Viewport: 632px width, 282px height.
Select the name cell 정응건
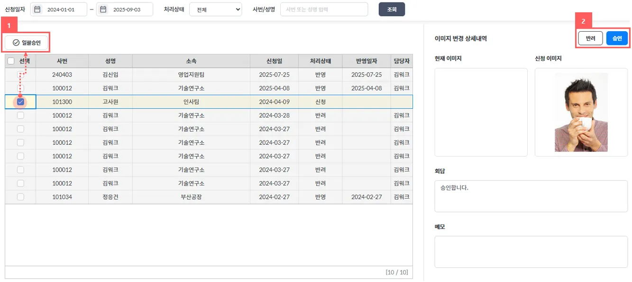[x=110, y=197]
